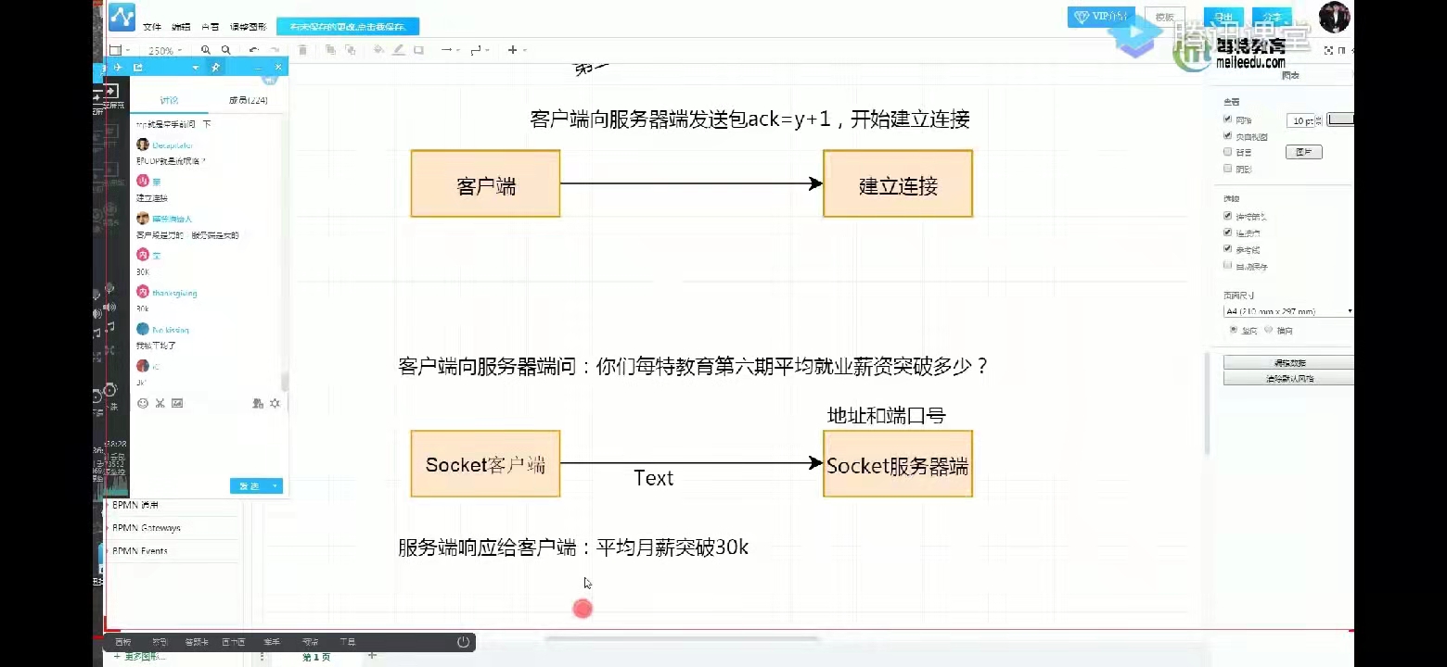This screenshot has height=667, width=1447.
Task: Zoom in with the plus magnifier
Action: (x=206, y=50)
